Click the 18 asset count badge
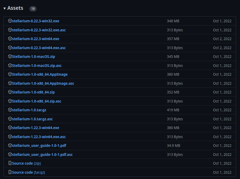The image size is (240, 179). pos(33,9)
